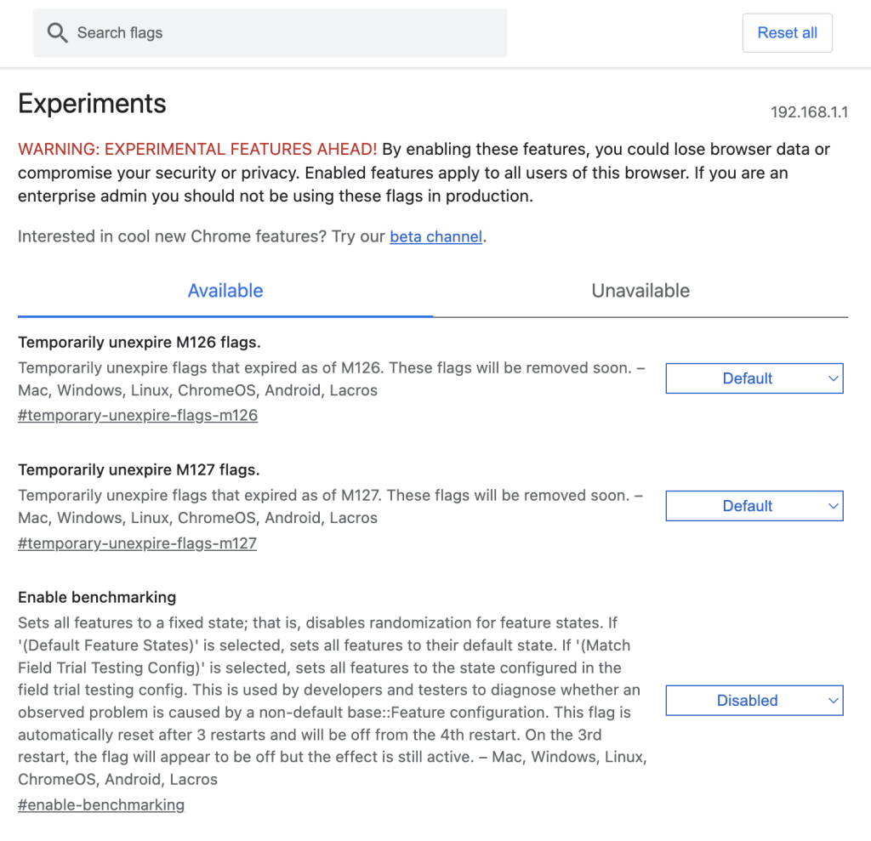Click the #temporary-unexpire-flags-m126 link

(137, 415)
